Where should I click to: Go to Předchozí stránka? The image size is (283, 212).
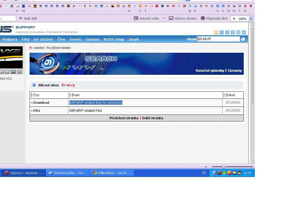124,118
